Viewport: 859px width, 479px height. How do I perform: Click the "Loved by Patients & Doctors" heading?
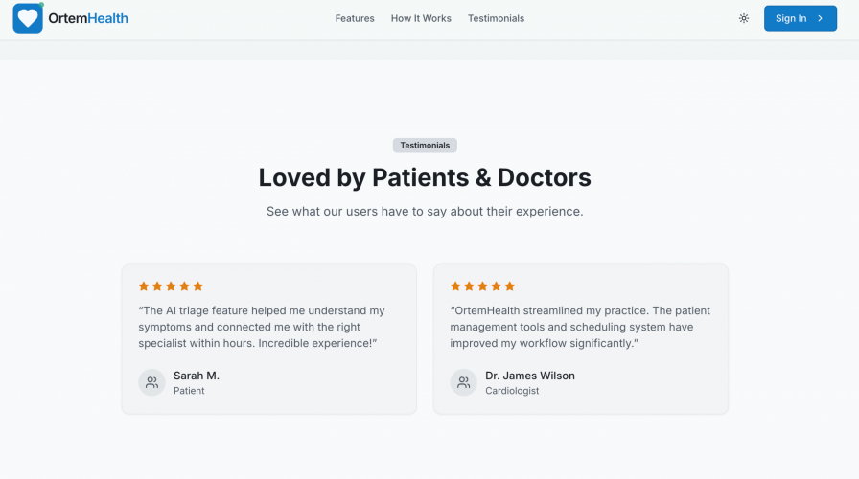(x=425, y=177)
